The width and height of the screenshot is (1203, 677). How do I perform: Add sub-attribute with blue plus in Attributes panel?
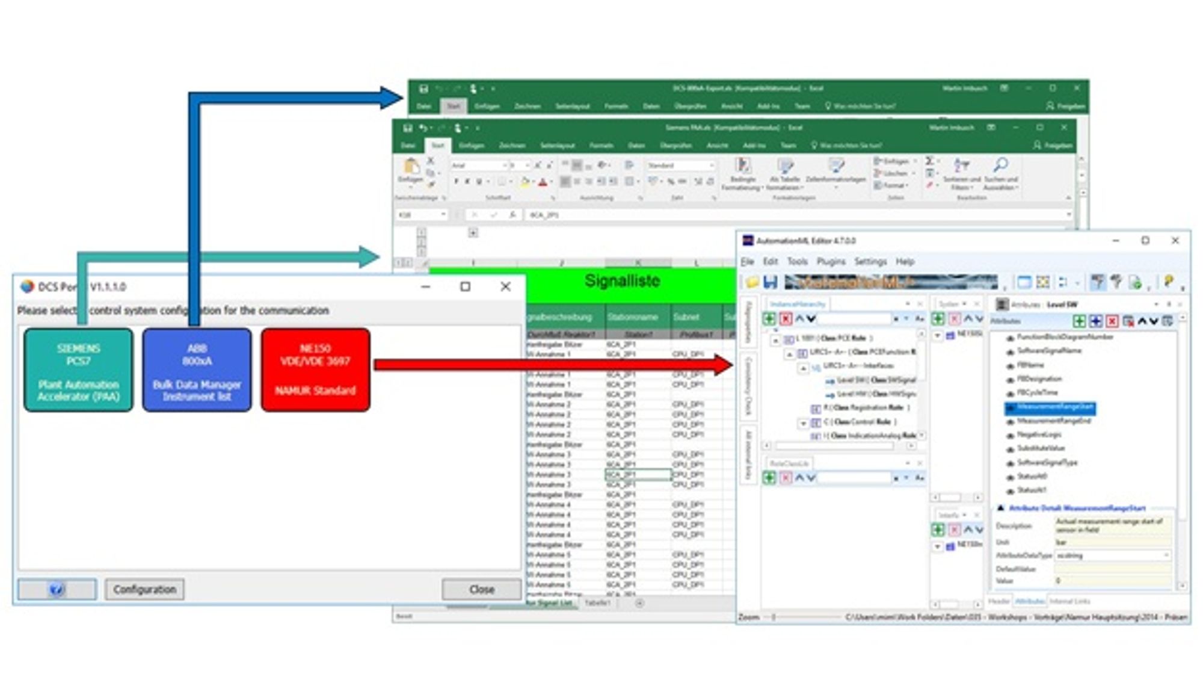click(x=1096, y=321)
